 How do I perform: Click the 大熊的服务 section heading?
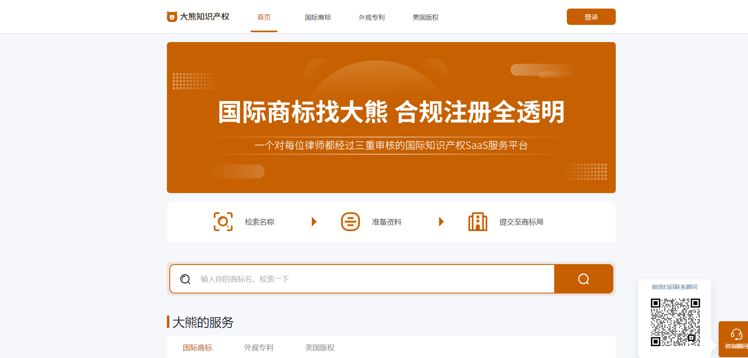[203, 322]
